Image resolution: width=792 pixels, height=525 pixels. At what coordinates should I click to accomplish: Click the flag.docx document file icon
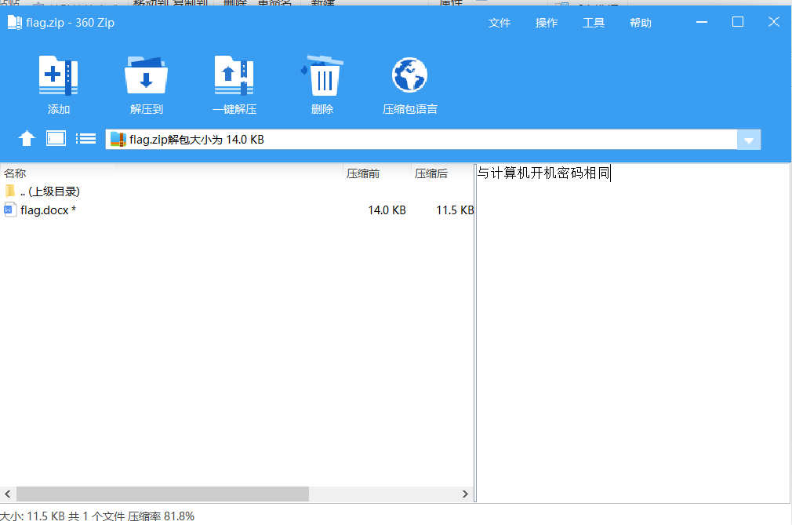click(x=9, y=210)
